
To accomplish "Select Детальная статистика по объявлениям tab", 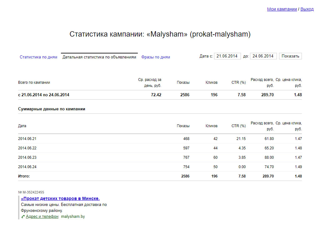I will click(x=99, y=57).
